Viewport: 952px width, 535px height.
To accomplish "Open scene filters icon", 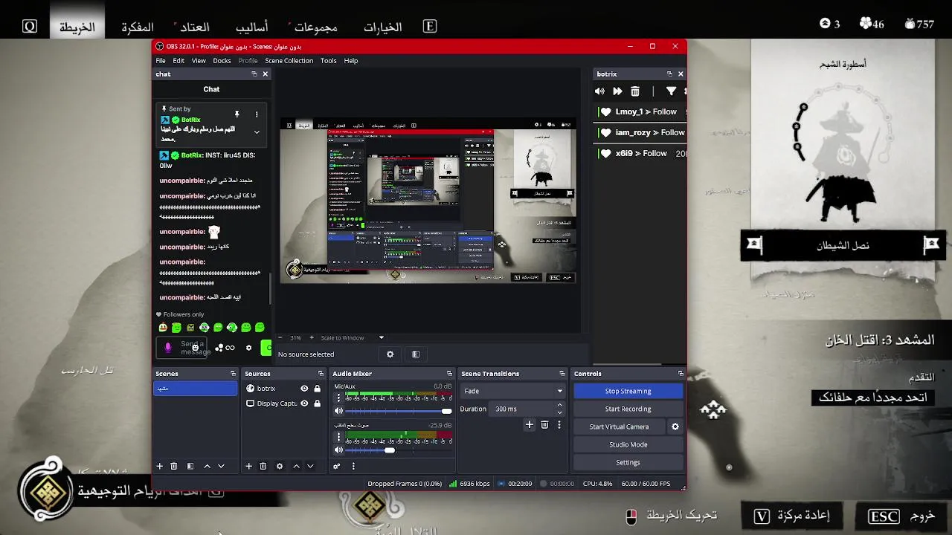I will pos(190,466).
